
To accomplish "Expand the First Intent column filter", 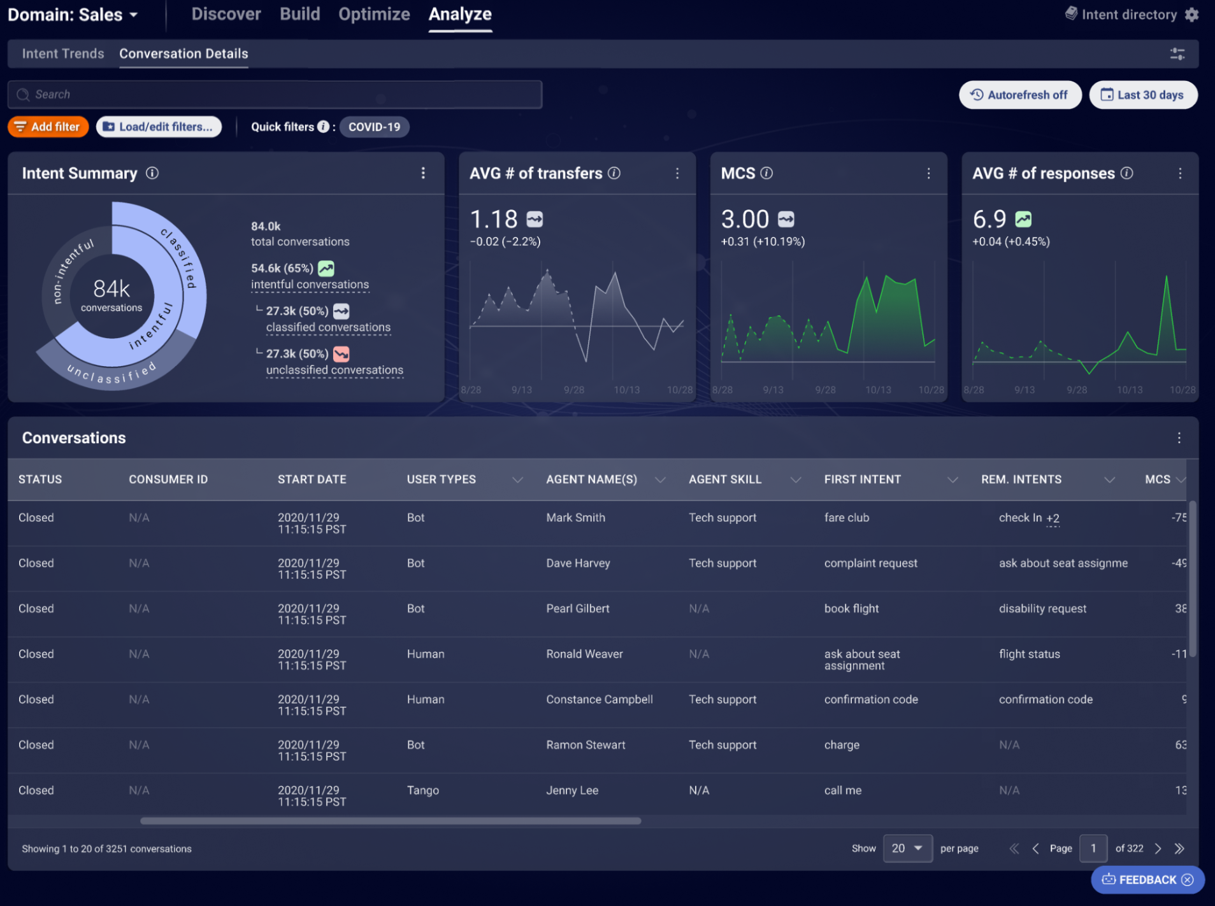I will (x=952, y=480).
